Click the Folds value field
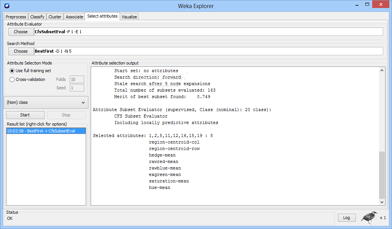This screenshot has height=229, width=392. (77, 79)
